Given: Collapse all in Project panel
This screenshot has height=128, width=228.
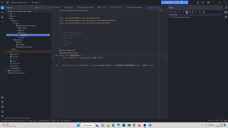Looking at the screenshot, I should (43, 7).
